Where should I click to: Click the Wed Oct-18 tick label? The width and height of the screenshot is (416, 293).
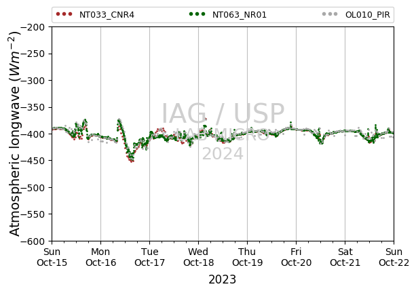click(198, 257)
